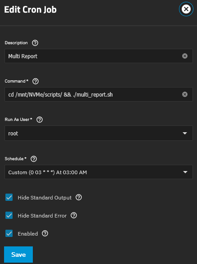Disable the cron job via Enabled checkbox

tap(9, 233)
